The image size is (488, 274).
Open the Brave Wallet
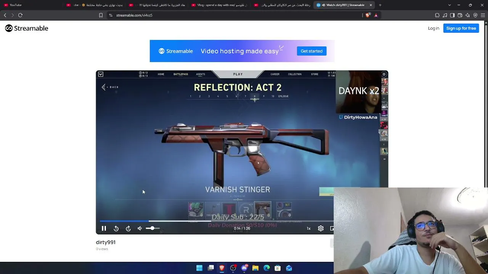(460, 15)
